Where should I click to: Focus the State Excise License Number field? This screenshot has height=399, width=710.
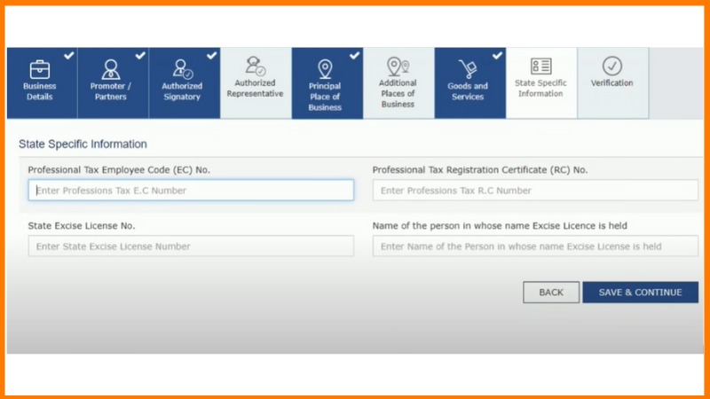(x=191, y=246)
